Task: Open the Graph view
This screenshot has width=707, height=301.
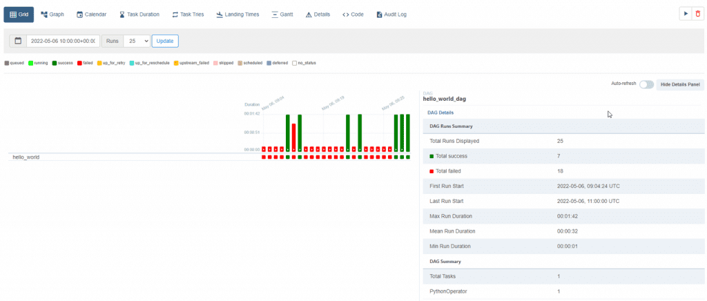Action: (52, 14)
